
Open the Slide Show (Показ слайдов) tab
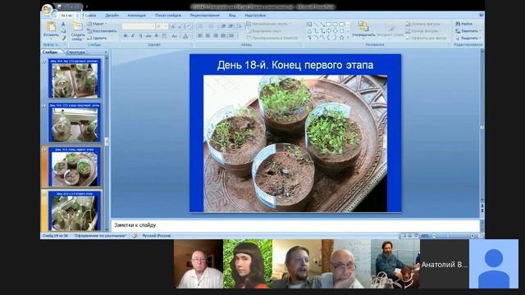[x=167, y=16]
